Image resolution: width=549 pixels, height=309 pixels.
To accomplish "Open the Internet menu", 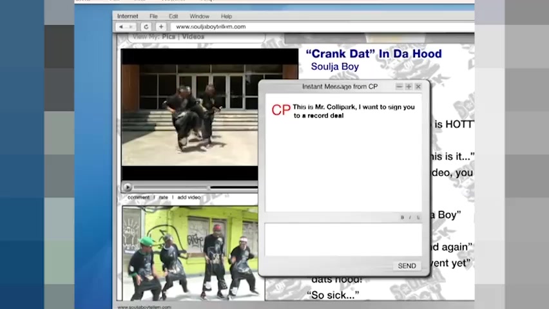I will (128, 16).
